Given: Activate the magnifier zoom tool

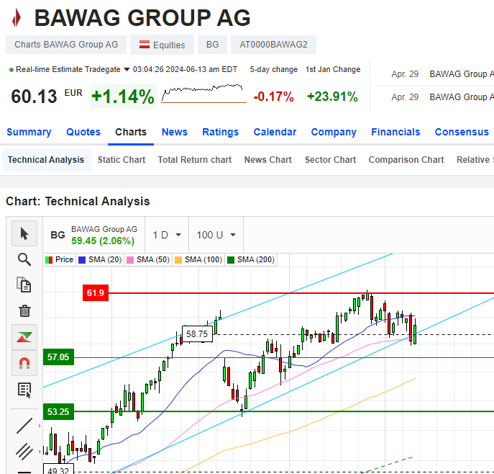Looking at the screenshot, I should pos(24,259).
